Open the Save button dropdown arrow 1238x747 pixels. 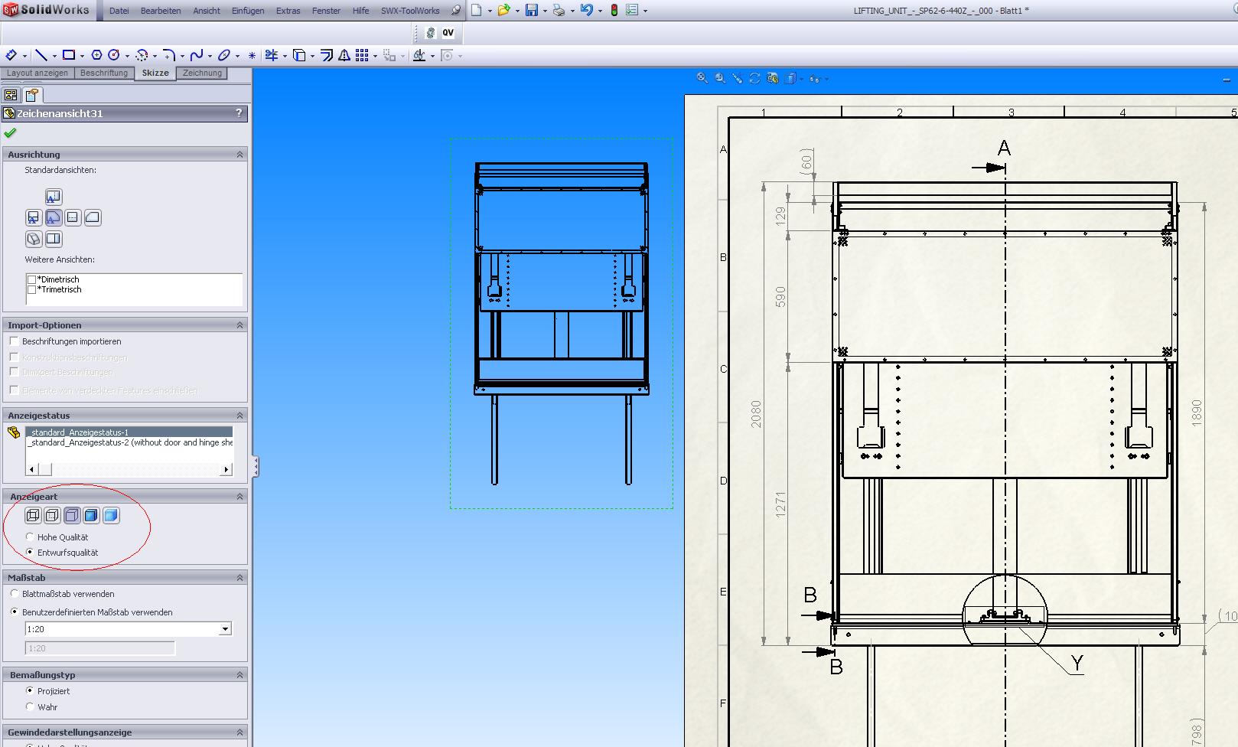tap(544, 11)
